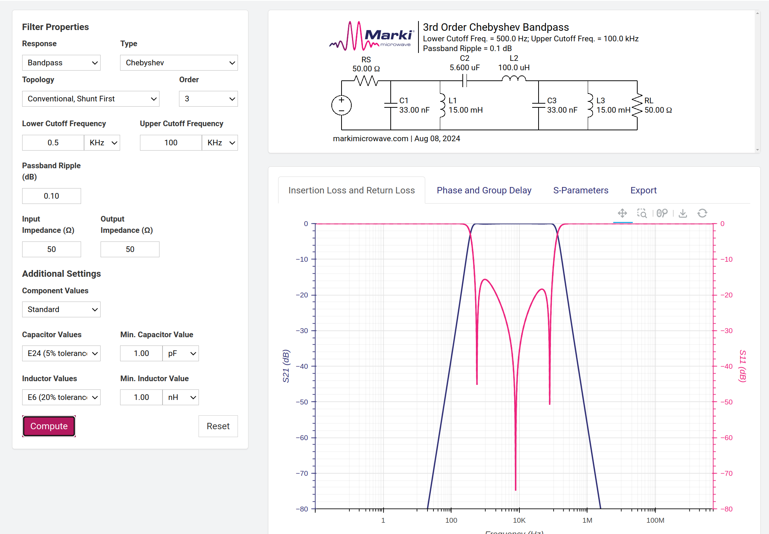Open the Response dropdown showing Bandpass

(x=61, y=63)
